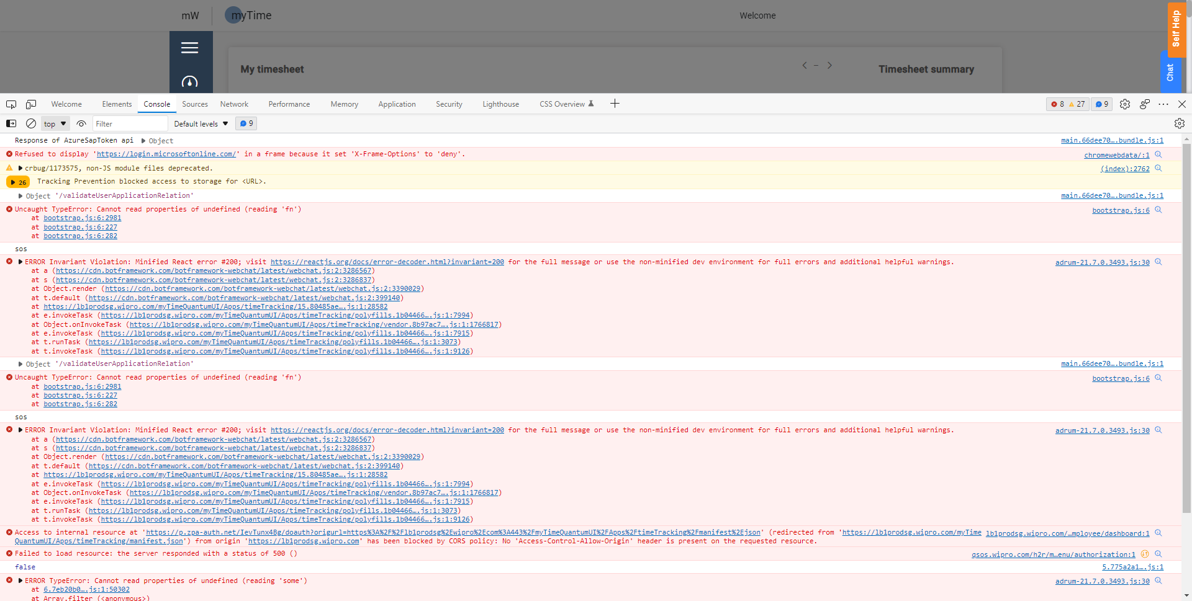The height and width of the screenshot is (601, 1192).
Task: Click the dashboard gauge icon in sidebar
Action: (190, 82)
